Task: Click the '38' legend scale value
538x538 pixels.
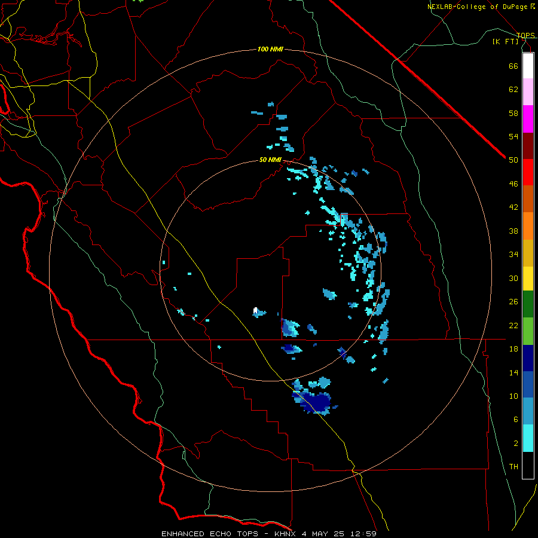Action: point(513,231)
